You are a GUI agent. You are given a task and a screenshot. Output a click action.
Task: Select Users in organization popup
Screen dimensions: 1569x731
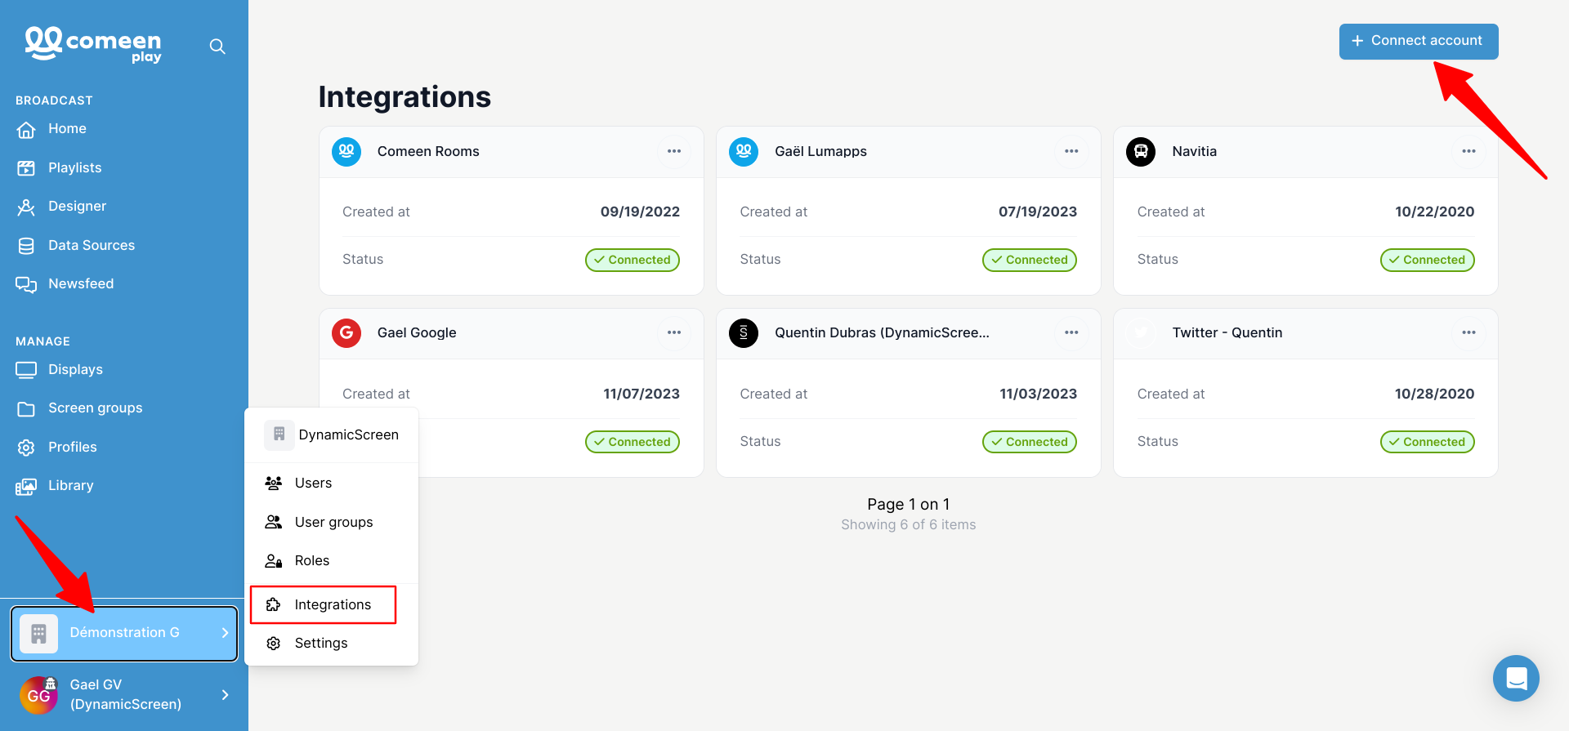pyautogui.click(x=332, y=483)
